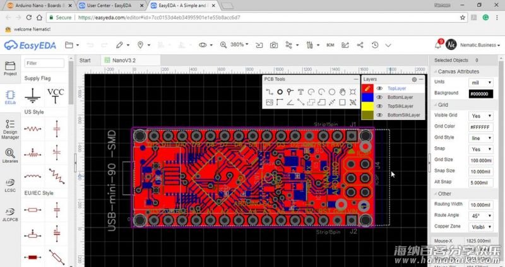Expand the more toolbar chevron
This screenshot has width=505, height=267.
coord(388,45)
